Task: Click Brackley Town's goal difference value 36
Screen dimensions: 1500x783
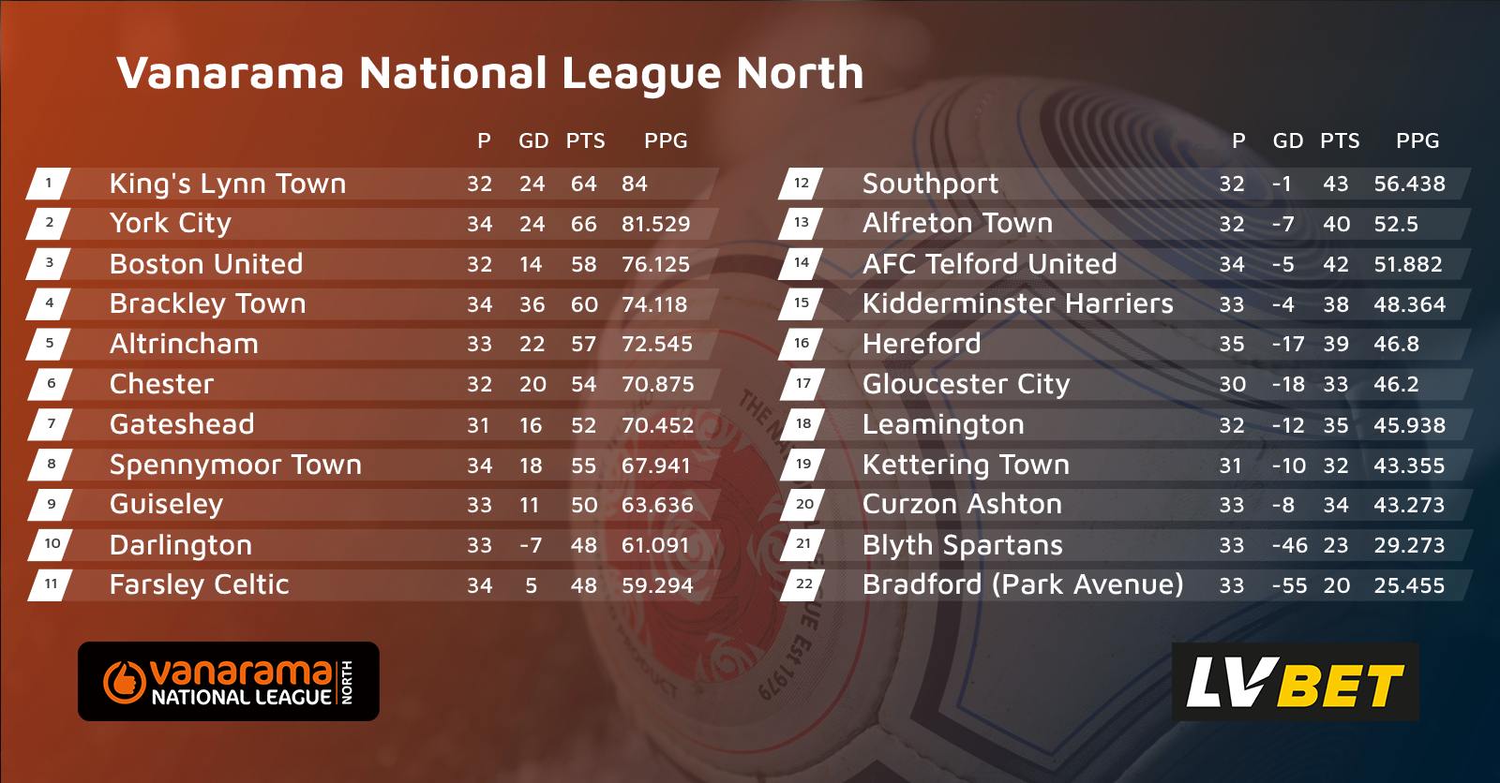Action: 532,305
